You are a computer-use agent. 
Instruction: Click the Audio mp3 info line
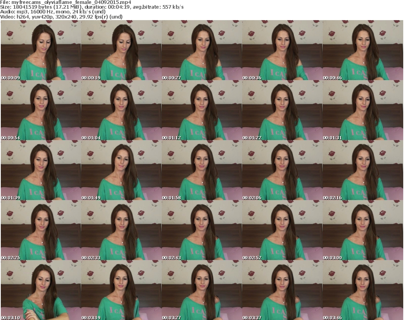[x=53, y=12]
